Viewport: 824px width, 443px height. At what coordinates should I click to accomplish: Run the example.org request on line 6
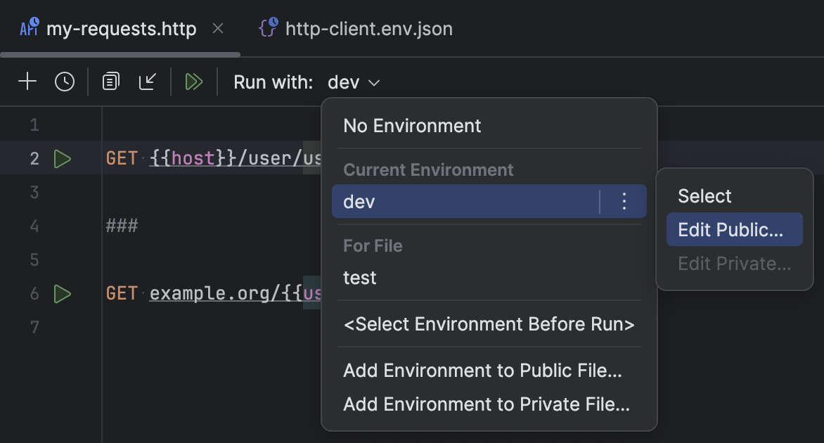[62, 293]
